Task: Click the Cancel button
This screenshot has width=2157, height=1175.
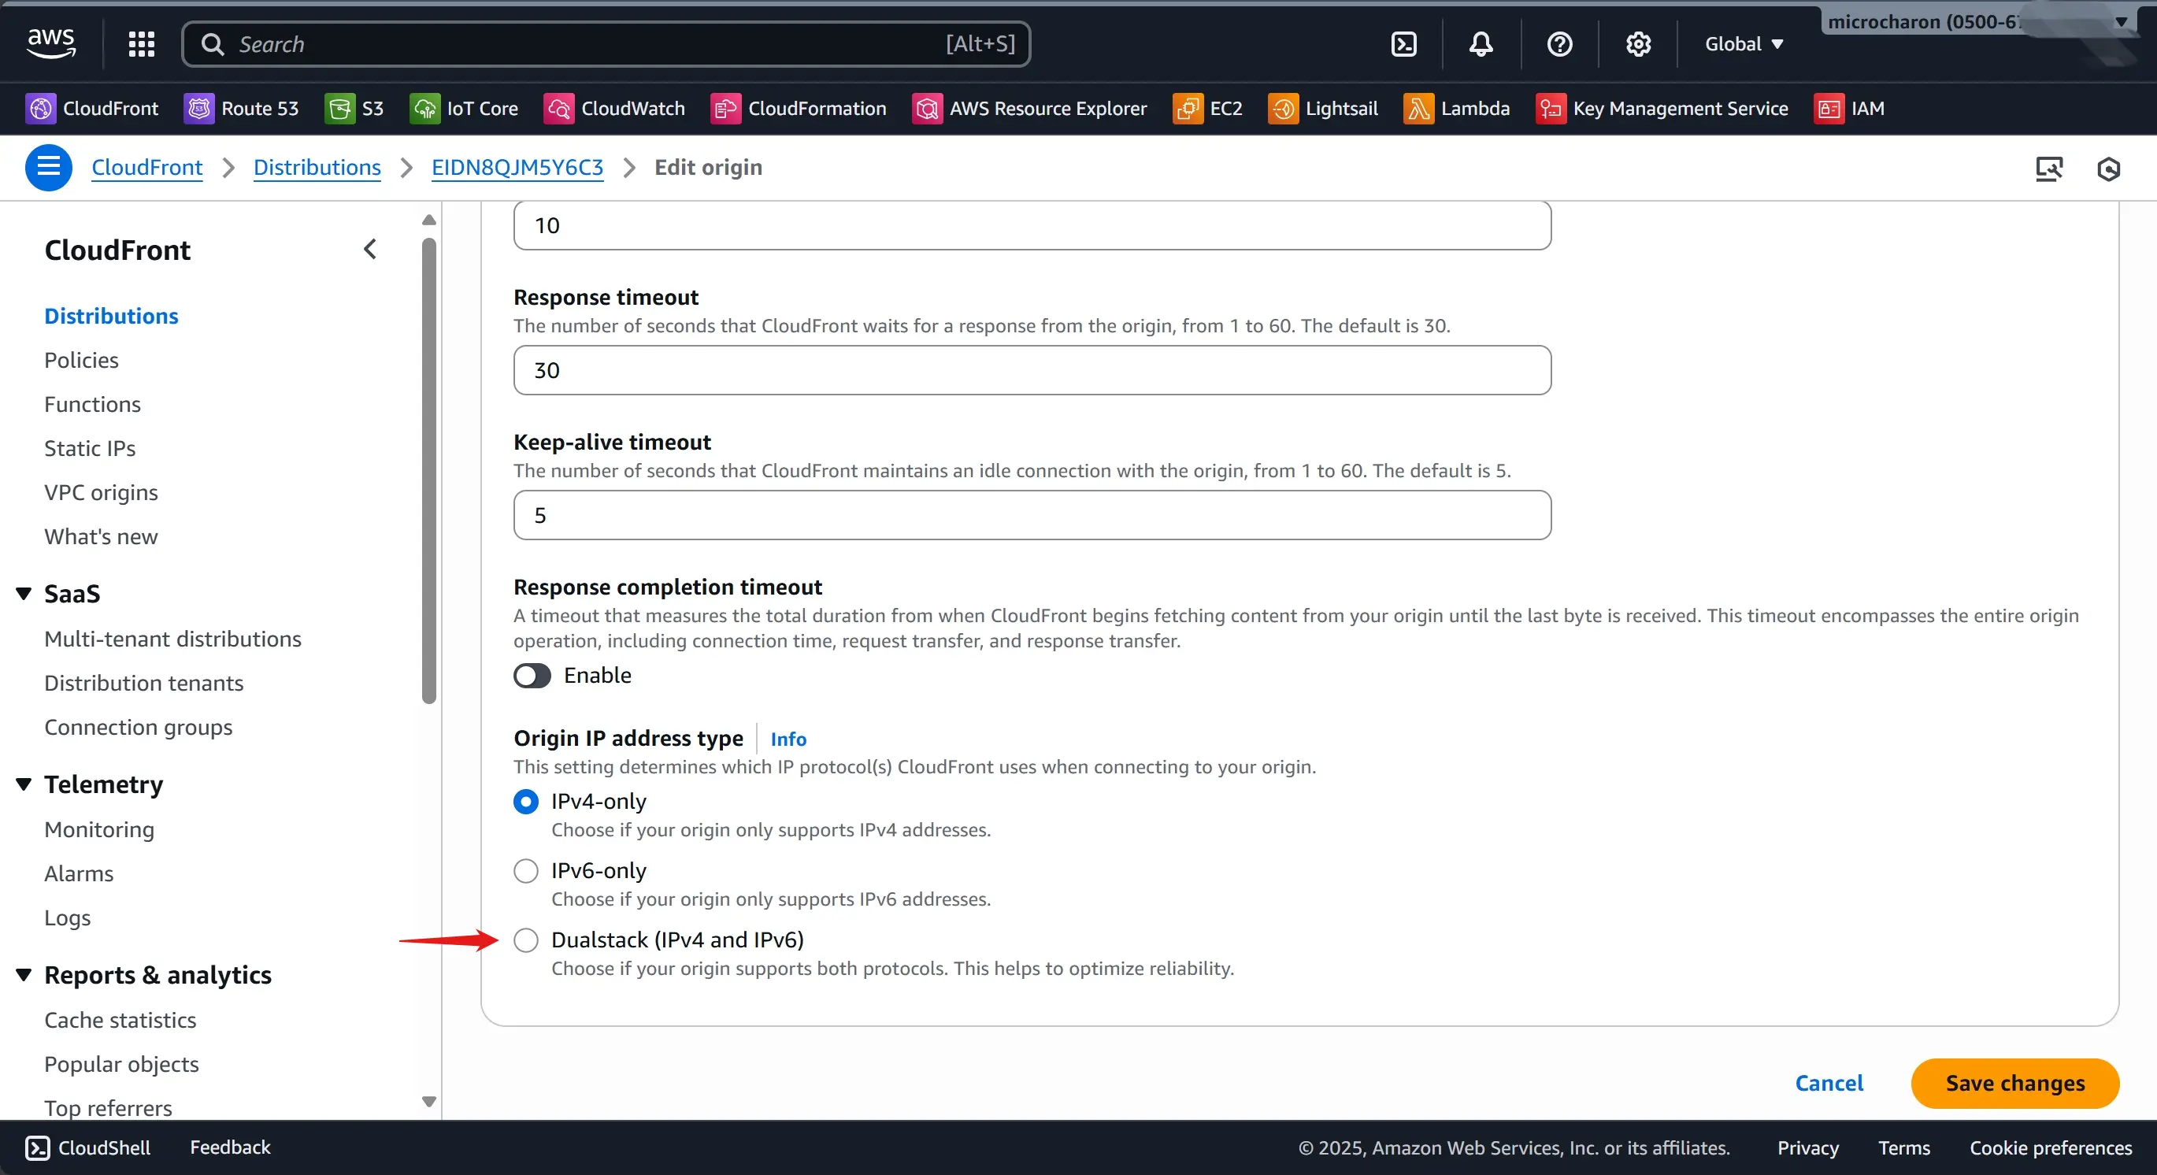Action: click(x=1829, y=1084)
